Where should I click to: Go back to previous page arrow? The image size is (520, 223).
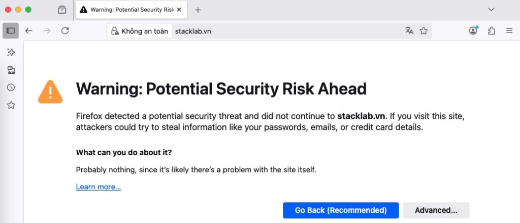pos(29,31)
